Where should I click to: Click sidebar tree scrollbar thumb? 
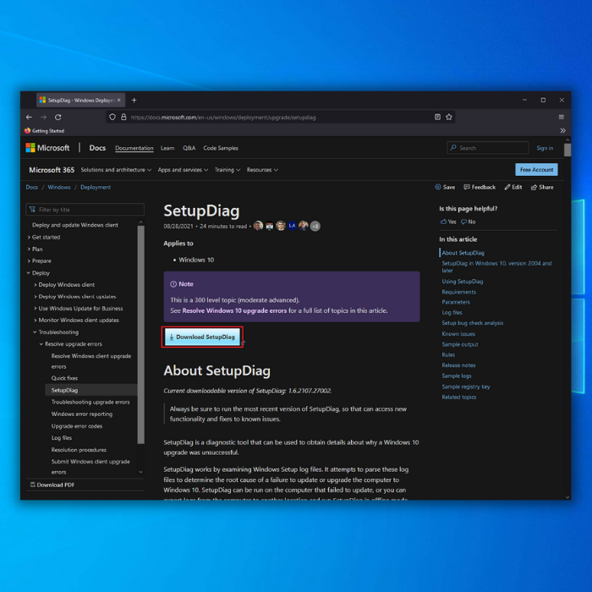[x=141, y=335]
